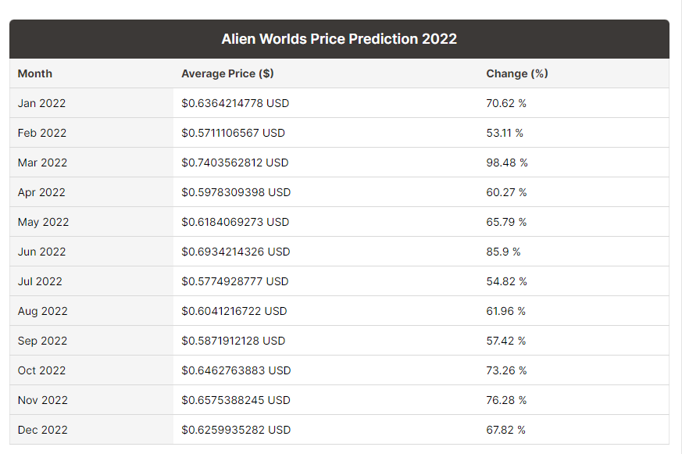The height and width of the screenshot is (454, 682).
Task: Click the Change (%) column header
Action: coord(517,73)
